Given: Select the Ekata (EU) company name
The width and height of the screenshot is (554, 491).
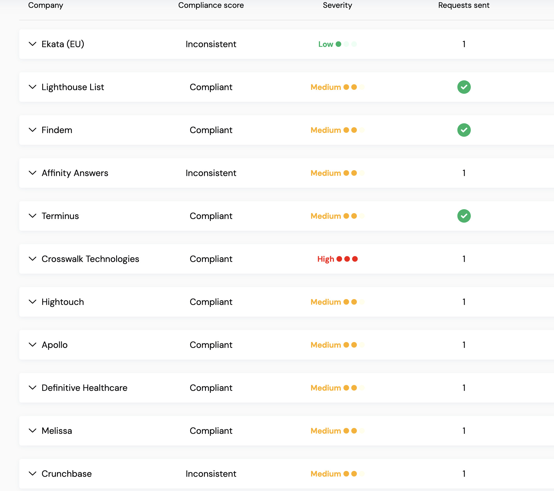Looking at the screenshot, I should [x=63, y=44].
